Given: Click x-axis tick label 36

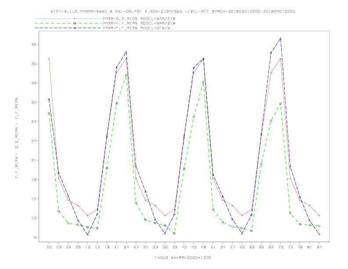Looking at the screenshot, I should [x=165, y=247].
